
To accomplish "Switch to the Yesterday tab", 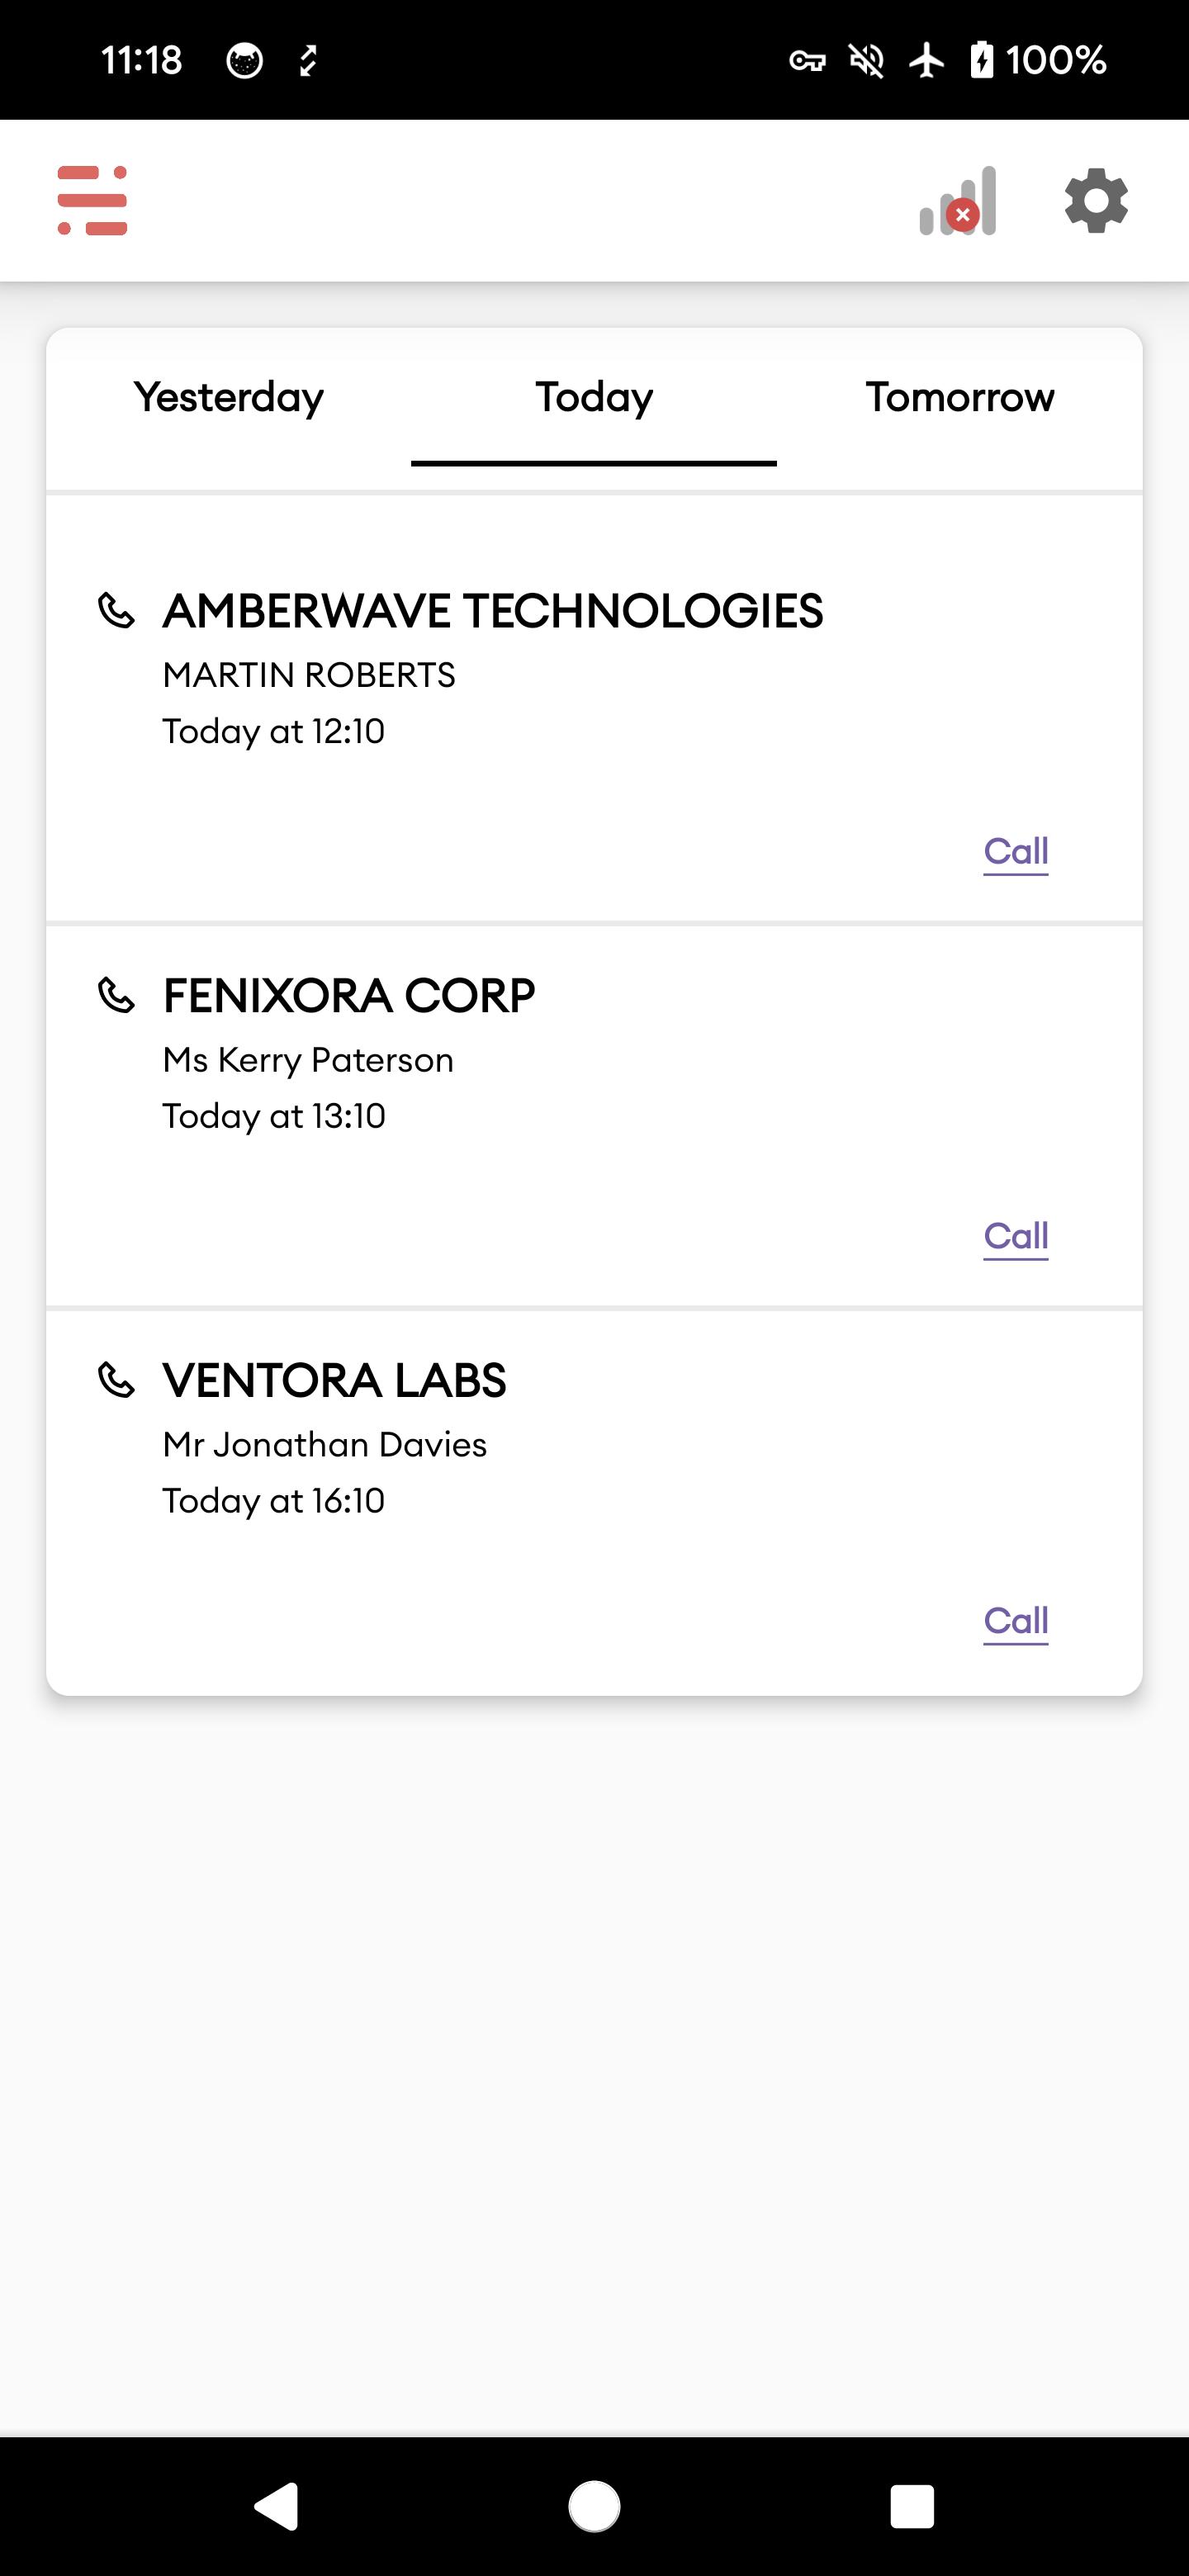I will [229, 398].
